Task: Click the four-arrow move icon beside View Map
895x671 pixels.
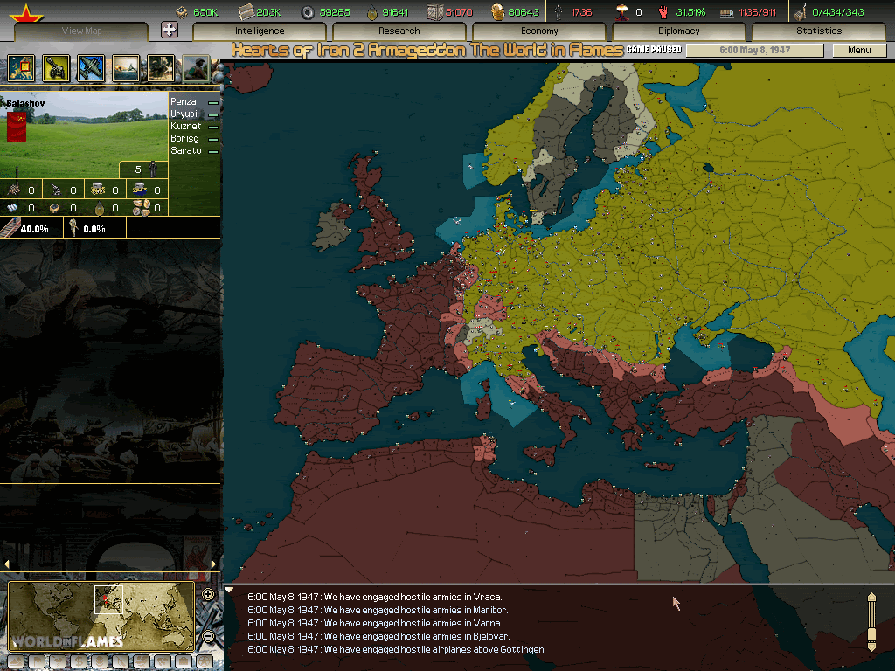Action: (x=170, y=30)
